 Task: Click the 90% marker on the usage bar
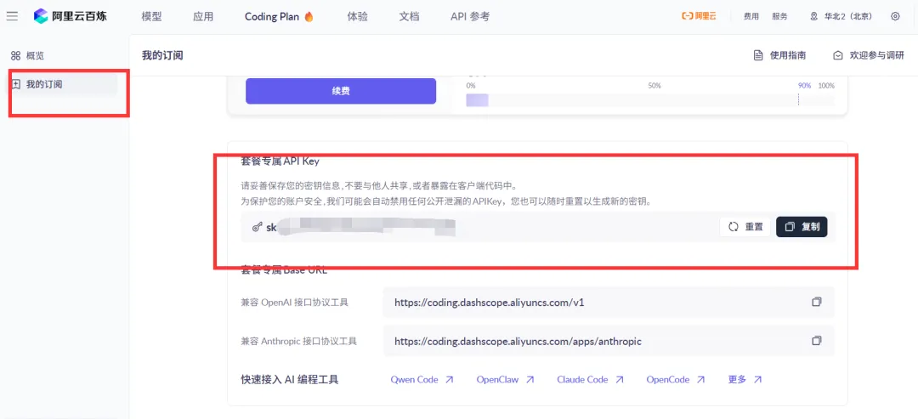(804, 86)
